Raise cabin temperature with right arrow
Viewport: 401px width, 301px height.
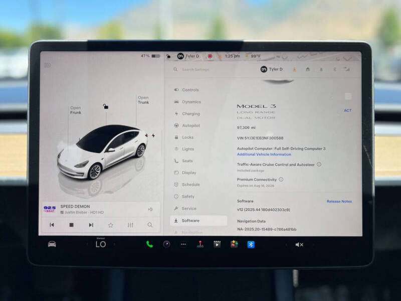tap(114, 244)
